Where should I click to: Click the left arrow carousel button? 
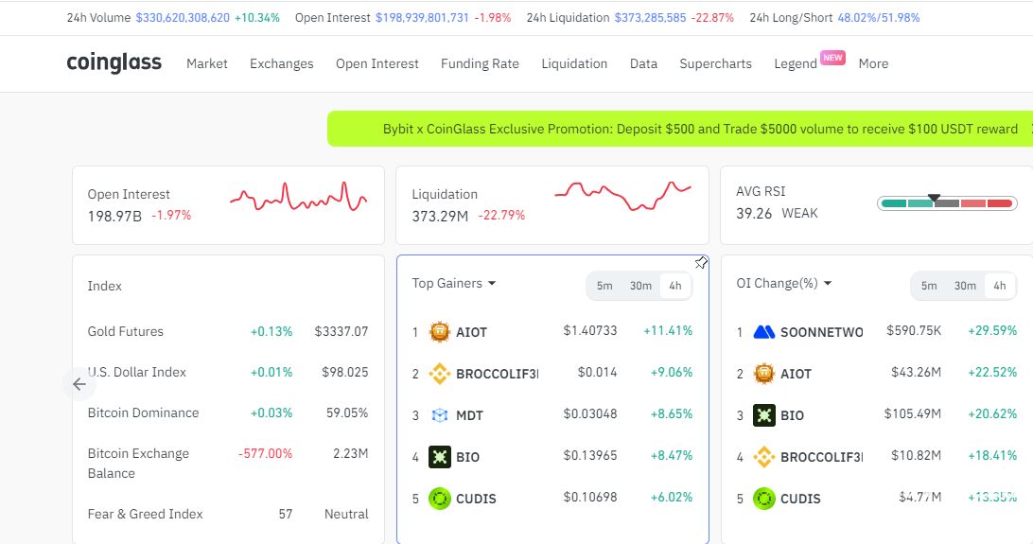click(79, 384)
